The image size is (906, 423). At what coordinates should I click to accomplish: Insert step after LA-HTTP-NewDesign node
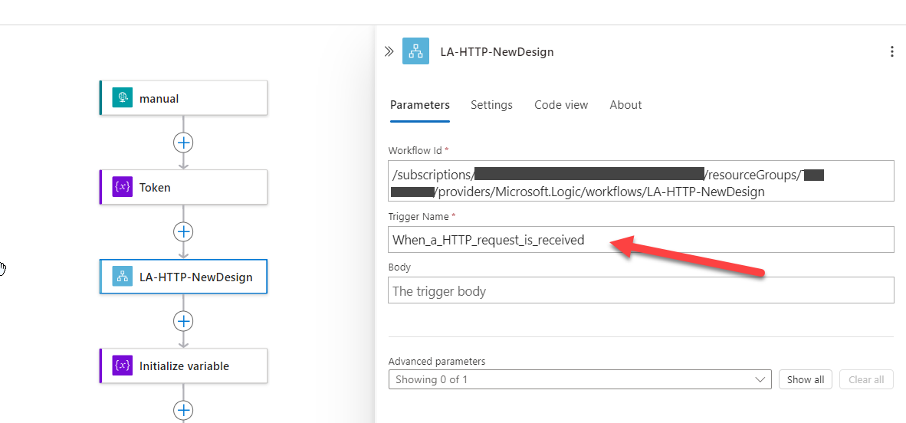point(183,321)
